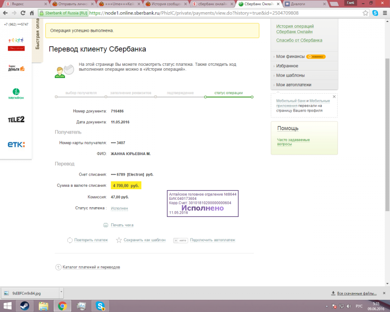The image size is (390, 312).
Task: Click the РУС language indicator
Action: click(x=359, y=306)
